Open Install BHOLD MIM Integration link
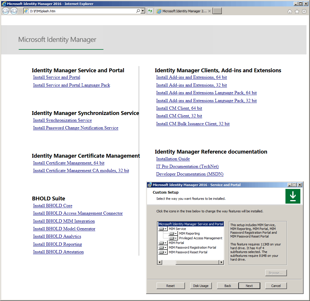Screen dimensions: 310x301 coord(64,221)
